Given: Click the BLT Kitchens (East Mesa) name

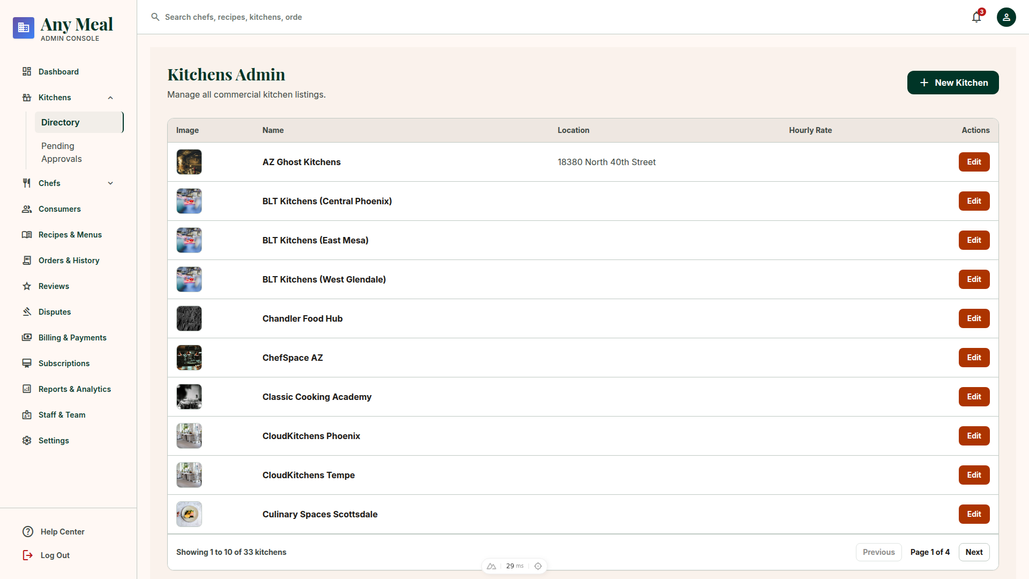Looking at the screenshot, I should point(315,240).
